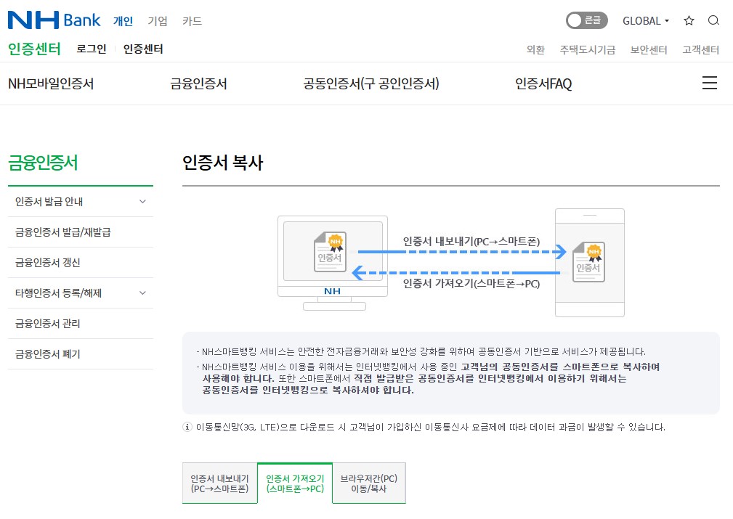
Task: Switch to 인증서 가져오기(스마트폰→PC) tab
Action: pyautogui.click(x=295, y=483)
